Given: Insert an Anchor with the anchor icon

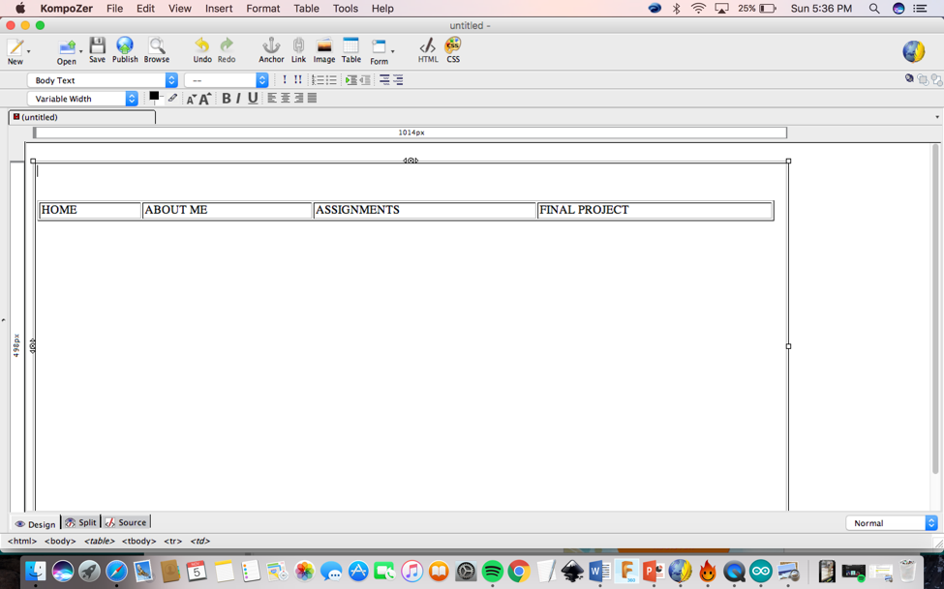Looking at the screenshot, I should (271, 45).
